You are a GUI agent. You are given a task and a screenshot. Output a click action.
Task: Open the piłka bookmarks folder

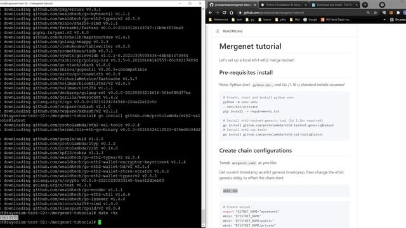click(280, 20)
